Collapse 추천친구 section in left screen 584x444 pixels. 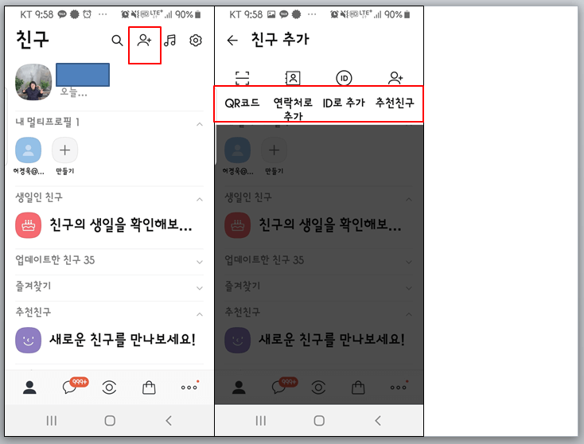[200, 314]
